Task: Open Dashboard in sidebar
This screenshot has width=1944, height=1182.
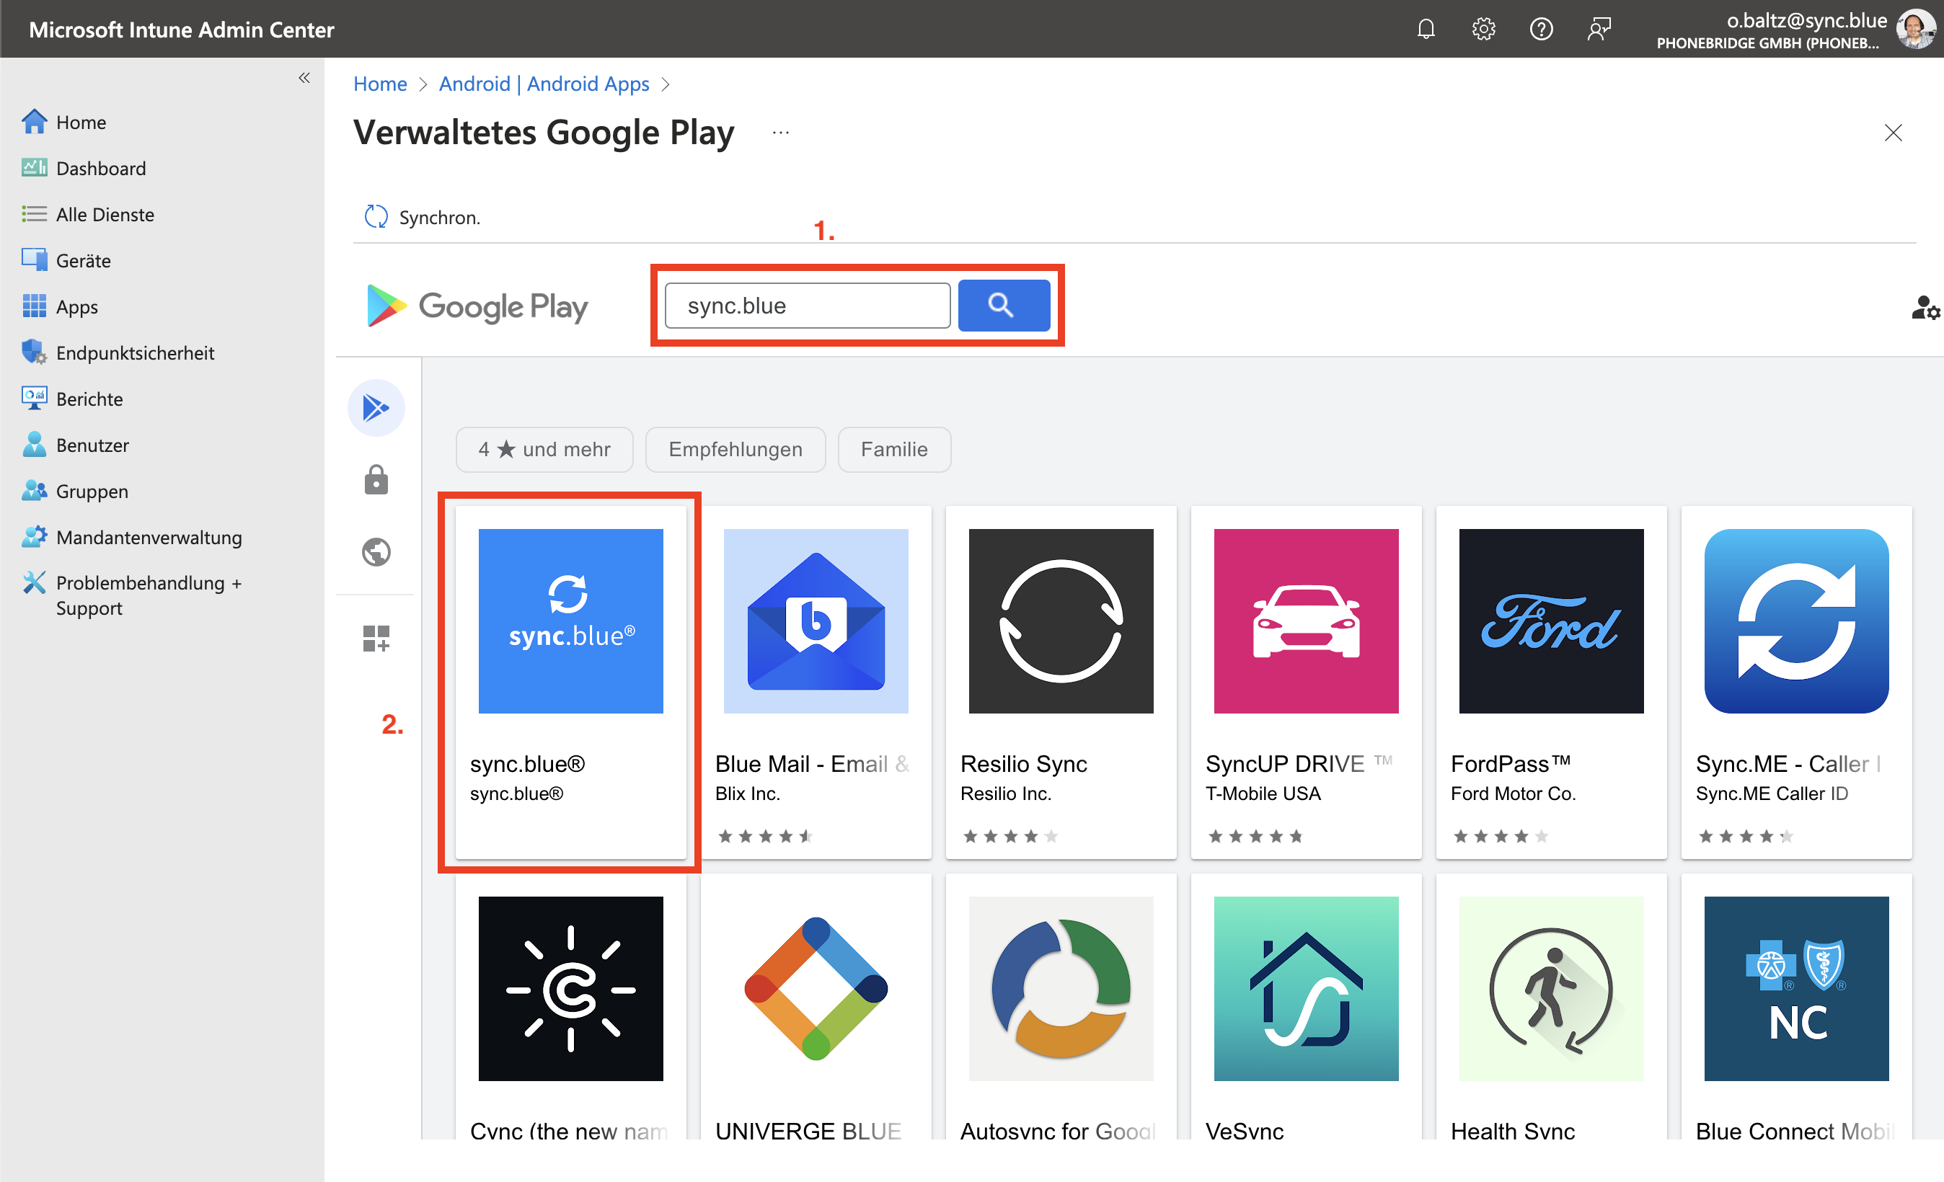Action: coord(84,168)
